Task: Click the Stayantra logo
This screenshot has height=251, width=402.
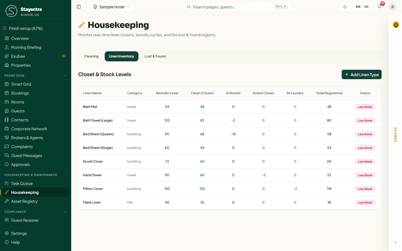Action: click(x=23, y=11)
